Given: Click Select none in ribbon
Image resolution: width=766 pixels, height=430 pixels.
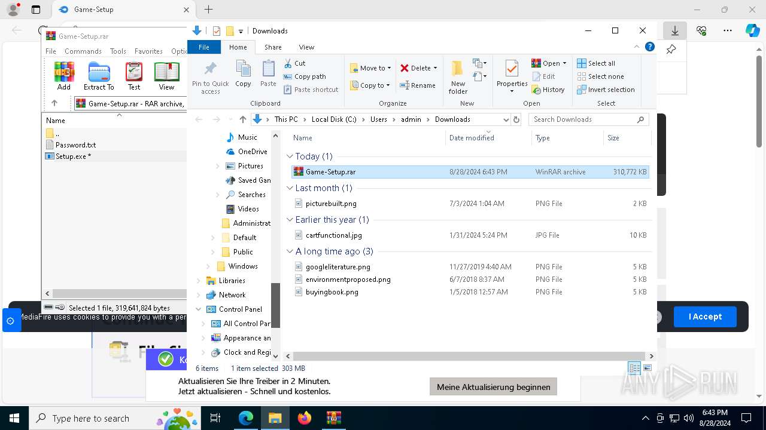Looking at the screenshot, I should click(600, 76).
